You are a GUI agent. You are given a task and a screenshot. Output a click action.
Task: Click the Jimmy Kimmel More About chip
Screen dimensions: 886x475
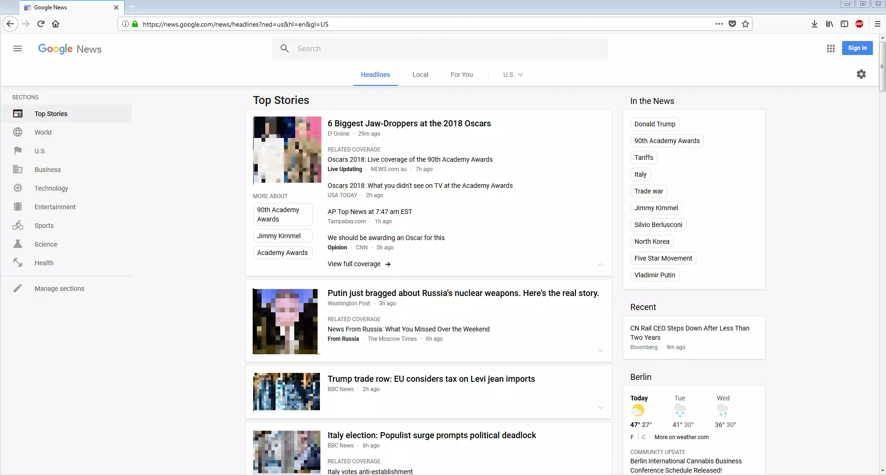(x=283, y=236)
